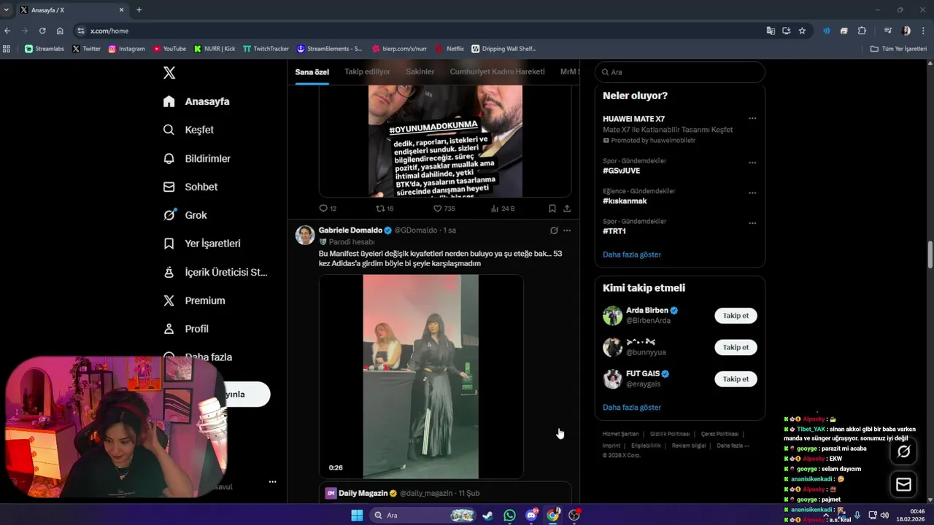Open a new Chrome tab

click(x=139, y=10)
